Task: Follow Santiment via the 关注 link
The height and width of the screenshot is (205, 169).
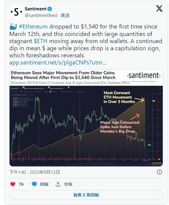Action: 65,15
